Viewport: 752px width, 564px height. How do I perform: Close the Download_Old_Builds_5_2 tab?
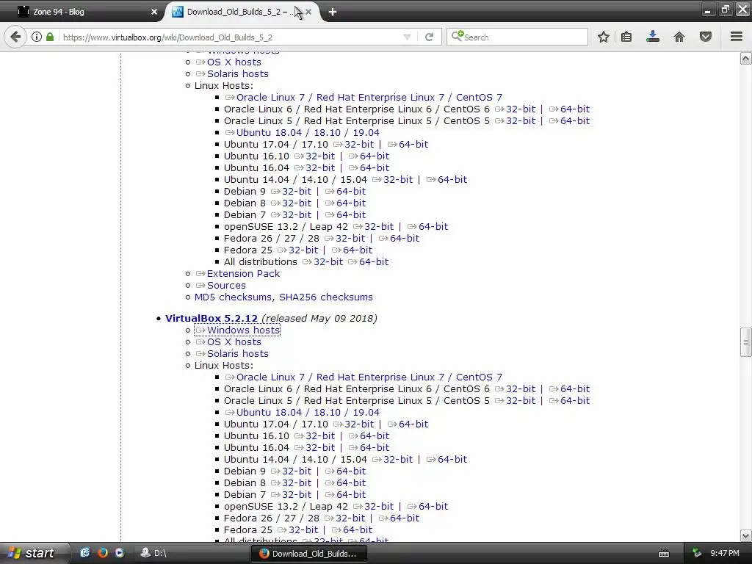308,12
